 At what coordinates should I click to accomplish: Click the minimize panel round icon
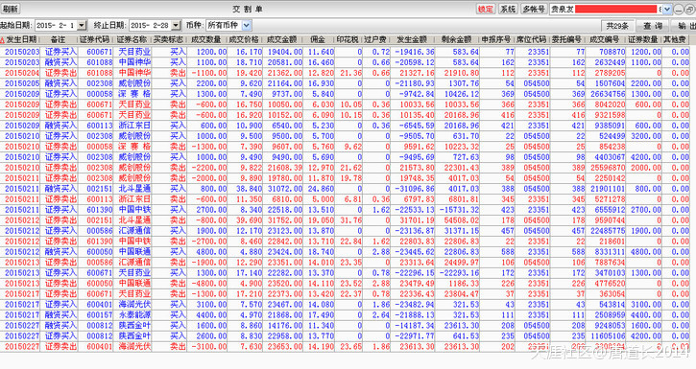point(679,9)
